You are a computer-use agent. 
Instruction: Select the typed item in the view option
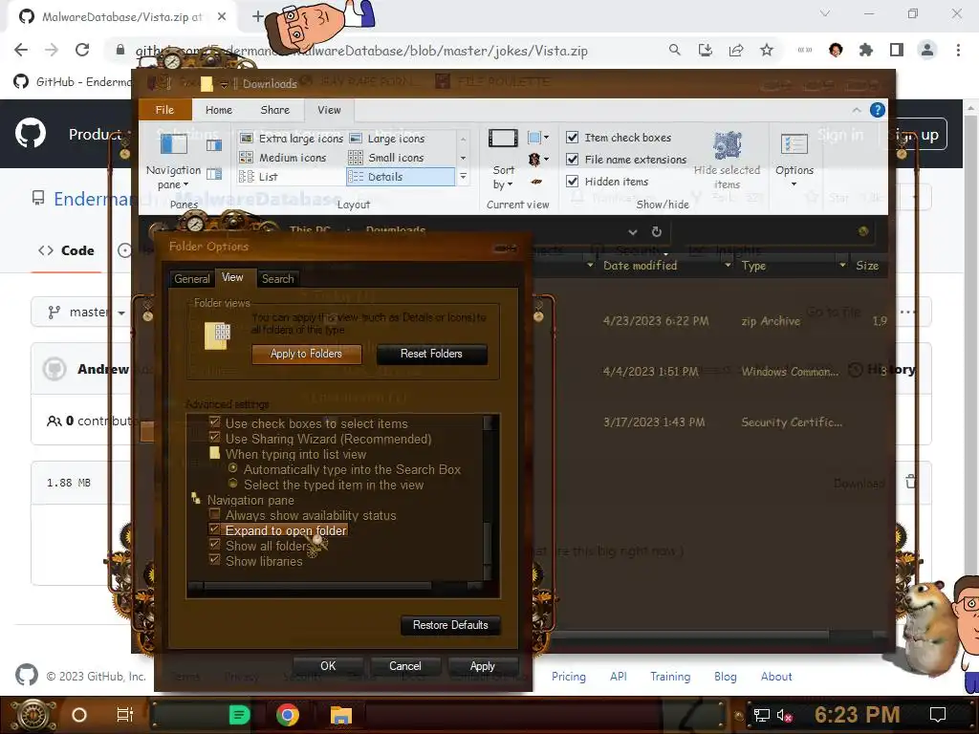[x=233, y=484]
